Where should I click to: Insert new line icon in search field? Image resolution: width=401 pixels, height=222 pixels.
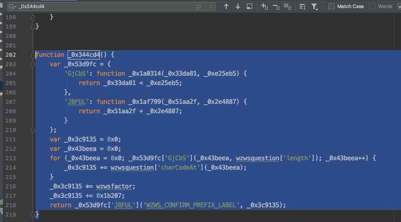(198, 7)
